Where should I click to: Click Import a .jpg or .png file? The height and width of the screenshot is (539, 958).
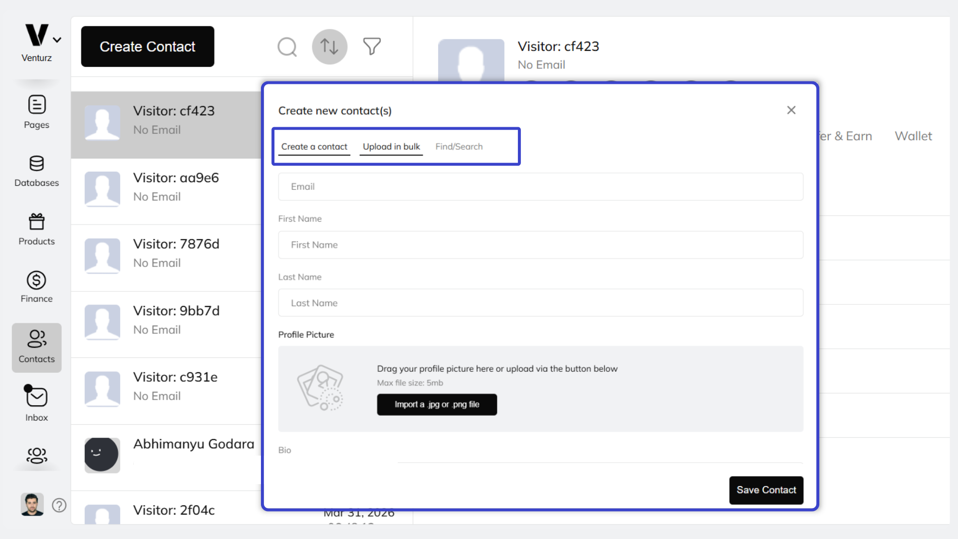click(437, 404)
